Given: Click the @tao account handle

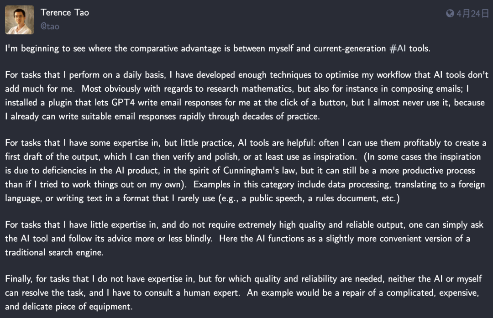Looking at the screenshot, I should click(x=50, y=26).
